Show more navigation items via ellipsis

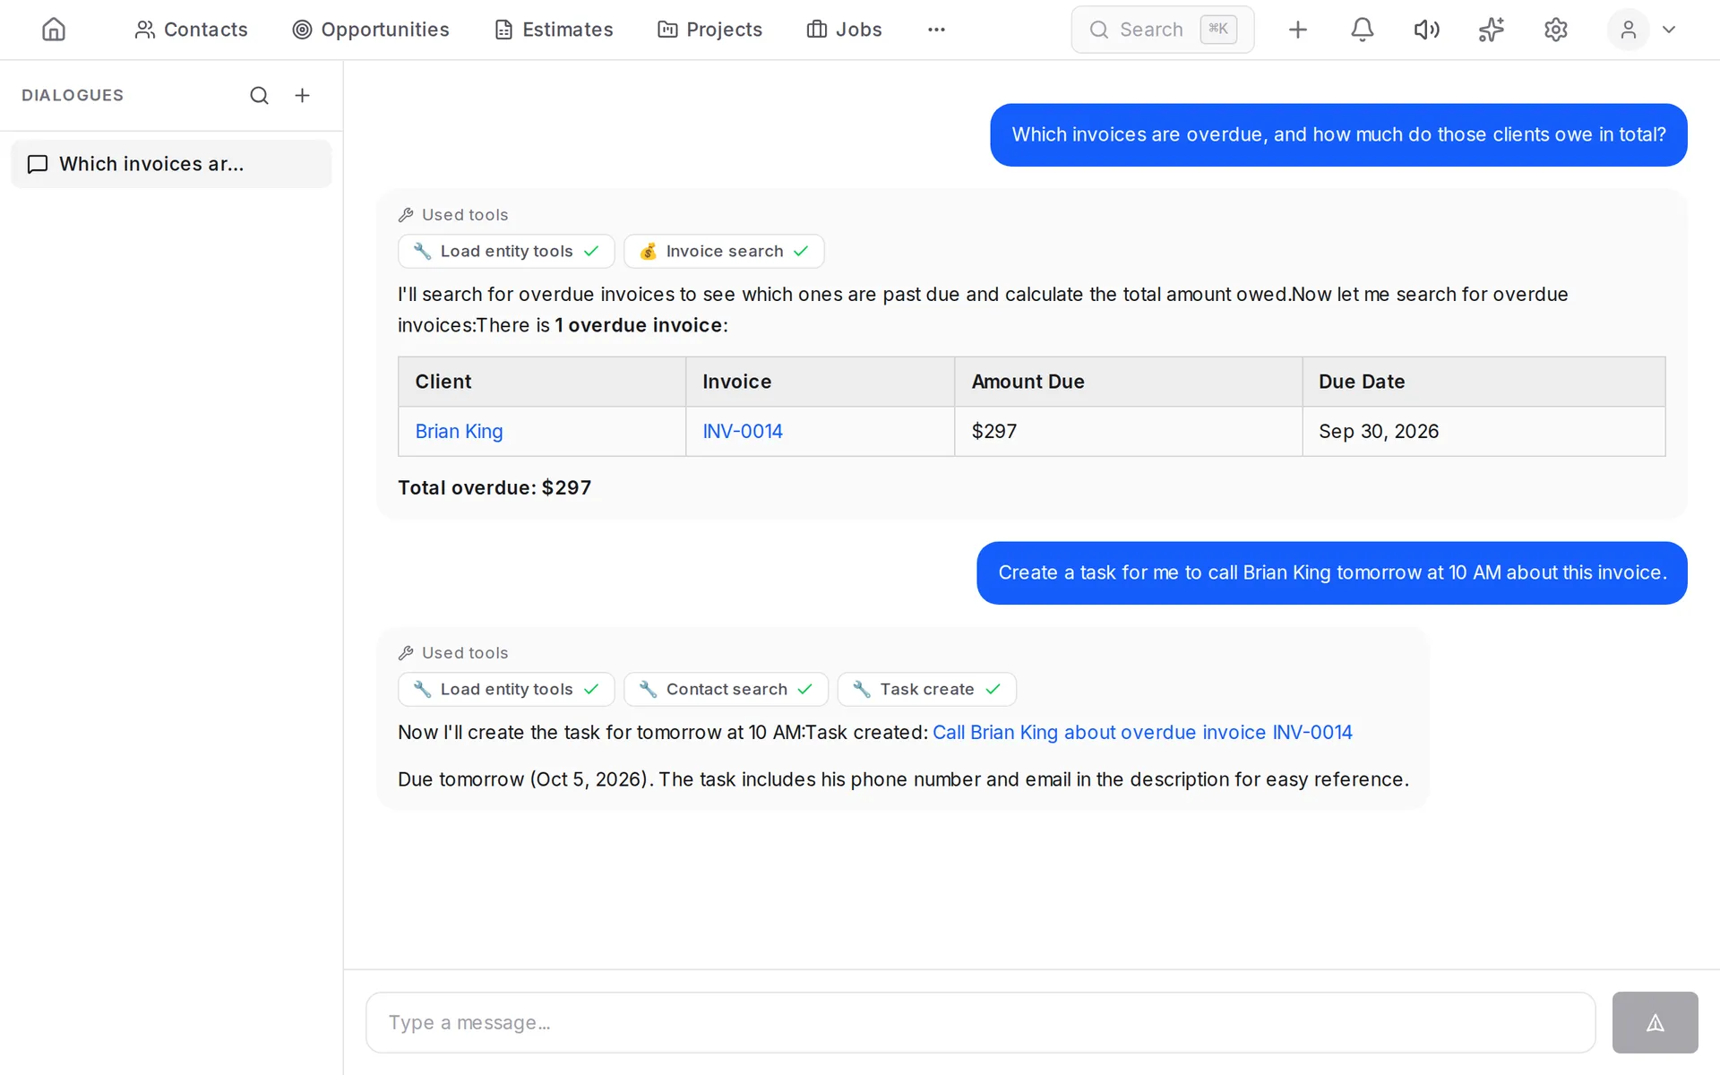pos(936,30)
